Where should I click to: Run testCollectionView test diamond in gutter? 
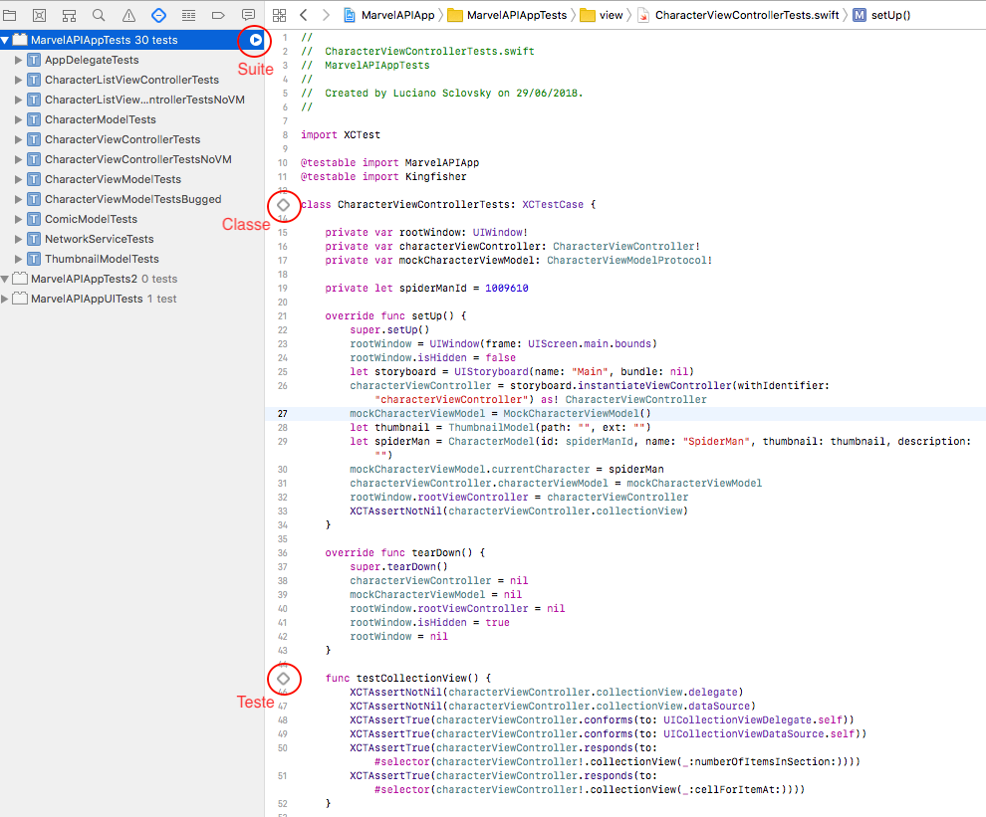coord(283,679)
